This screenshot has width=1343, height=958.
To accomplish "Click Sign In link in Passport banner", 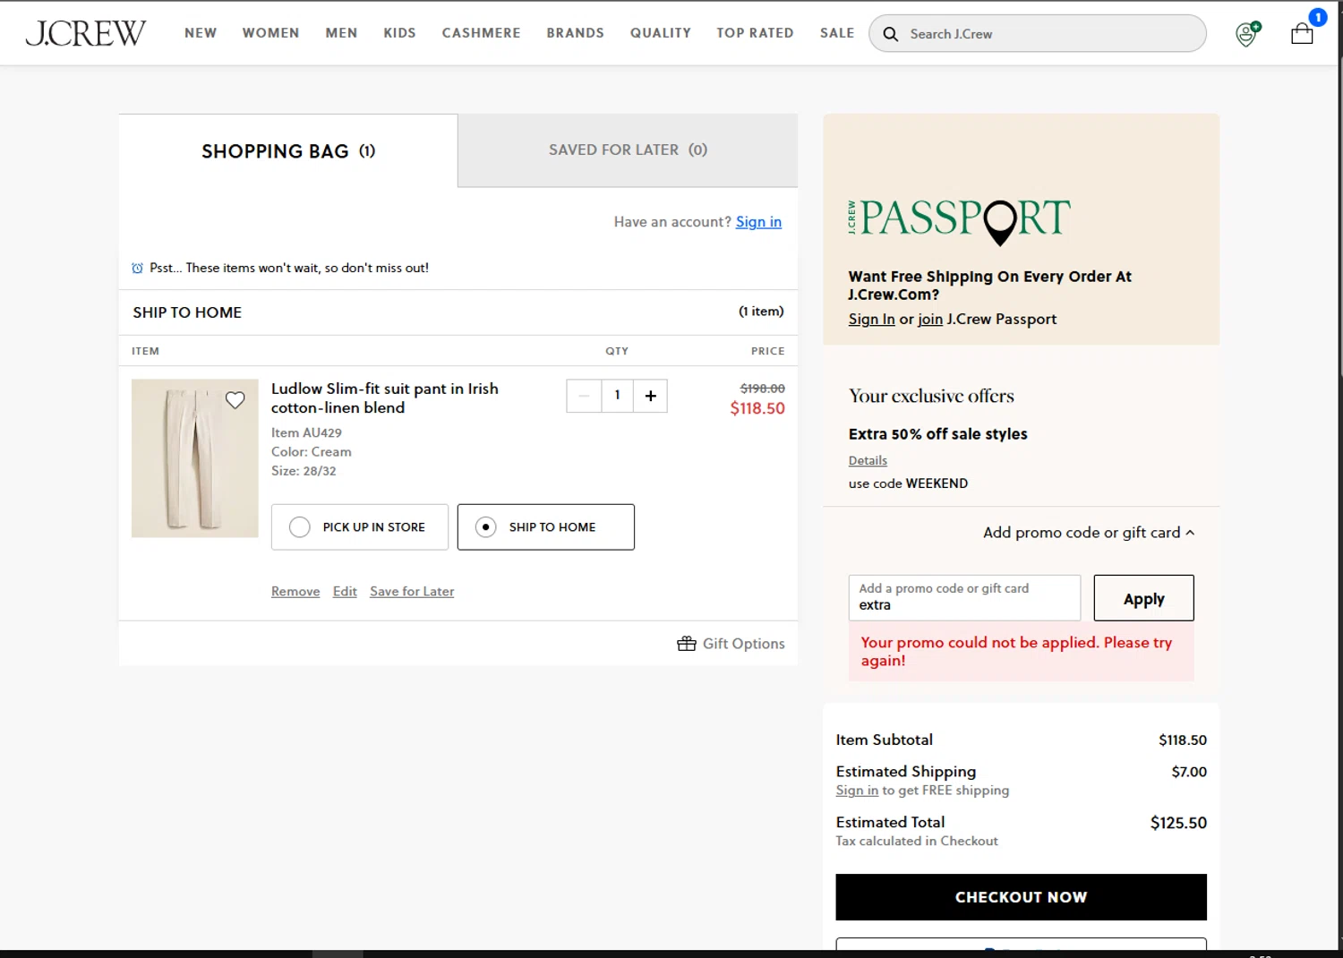I will 871,320.
